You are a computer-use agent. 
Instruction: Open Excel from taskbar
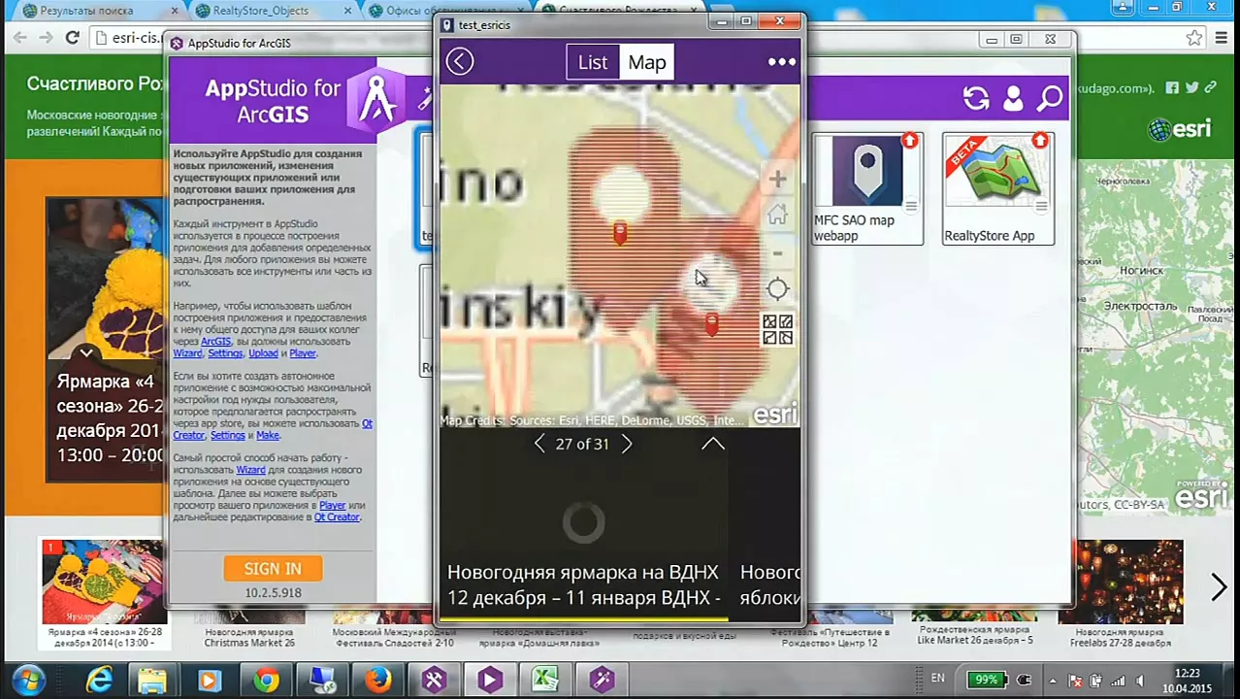[x=545, y=681]
